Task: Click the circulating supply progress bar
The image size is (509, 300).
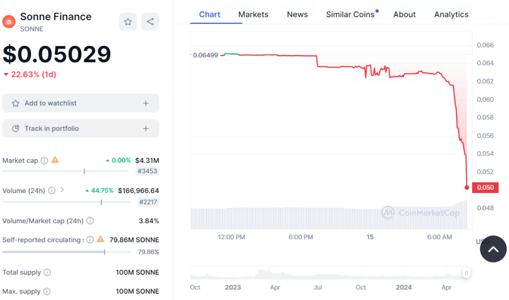Action: (67, 252)
